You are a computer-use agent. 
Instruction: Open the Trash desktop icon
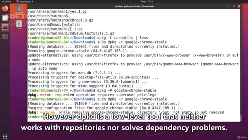click(x=19, y=25)
